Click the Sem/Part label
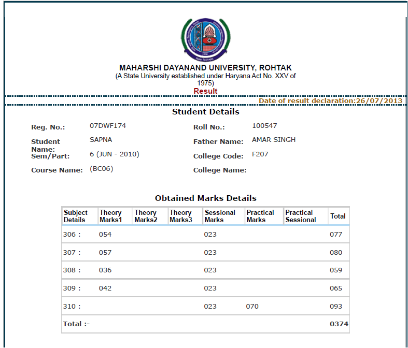This screenshot has width=408, height=348. coord(50,156)
